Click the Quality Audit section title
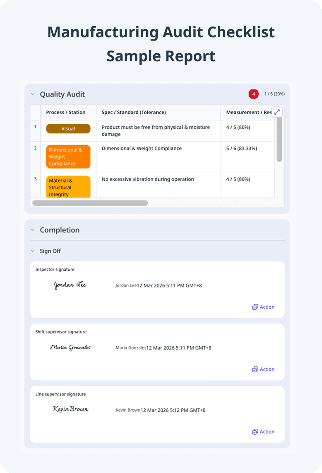322x473 pixels. [62, 94]
